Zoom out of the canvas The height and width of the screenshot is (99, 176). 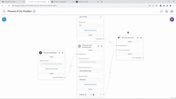[x=88, y=95]
